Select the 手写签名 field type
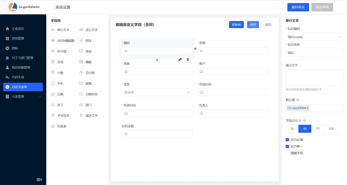This screenshot has width=347, height=185. point(63,116)
